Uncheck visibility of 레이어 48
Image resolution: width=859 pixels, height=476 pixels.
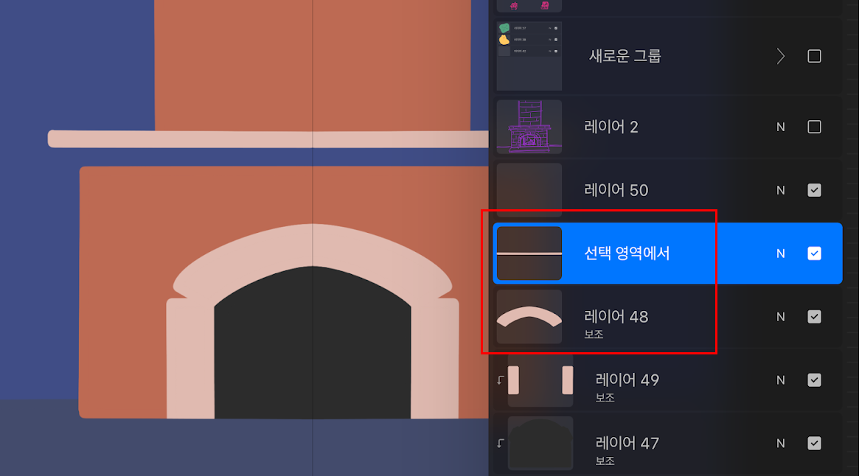[x=814, y=316]
